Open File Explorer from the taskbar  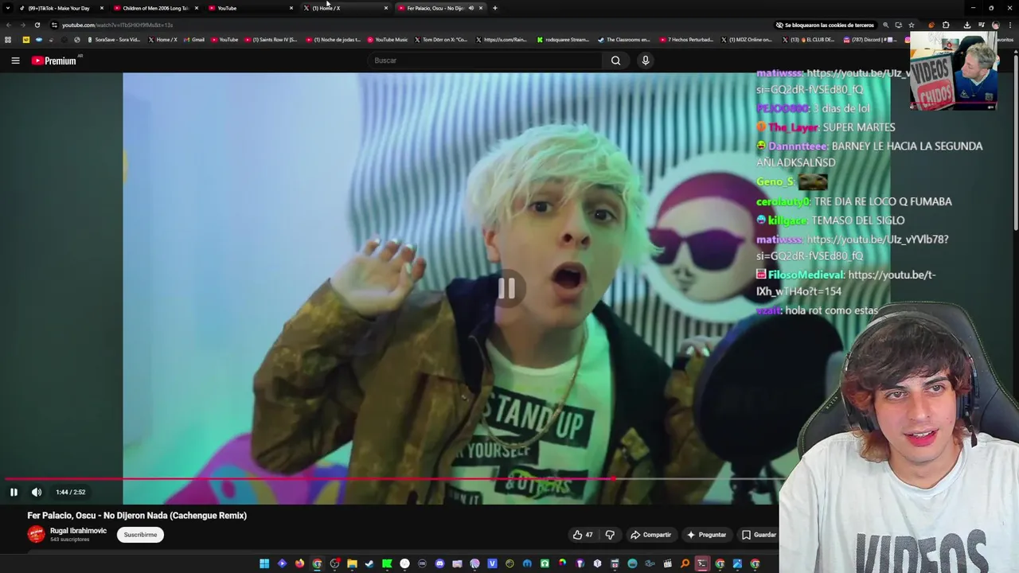352,563
